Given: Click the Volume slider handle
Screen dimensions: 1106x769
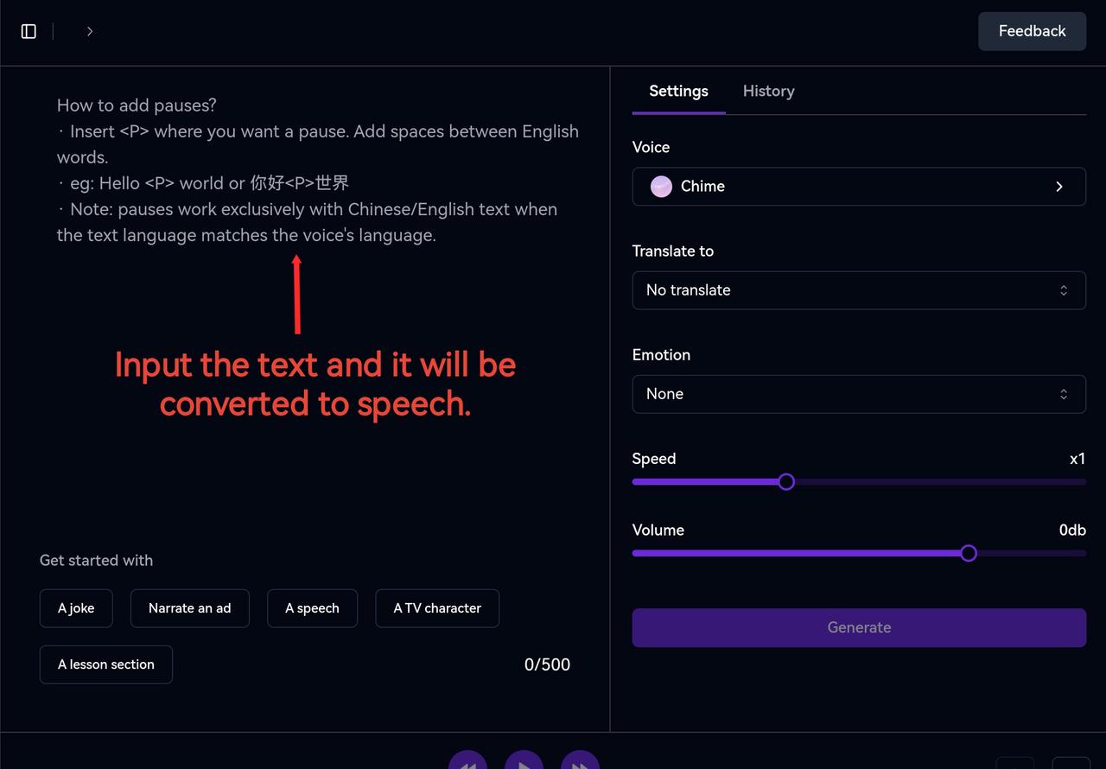Looking at the screenshot, I should [969, 554].
